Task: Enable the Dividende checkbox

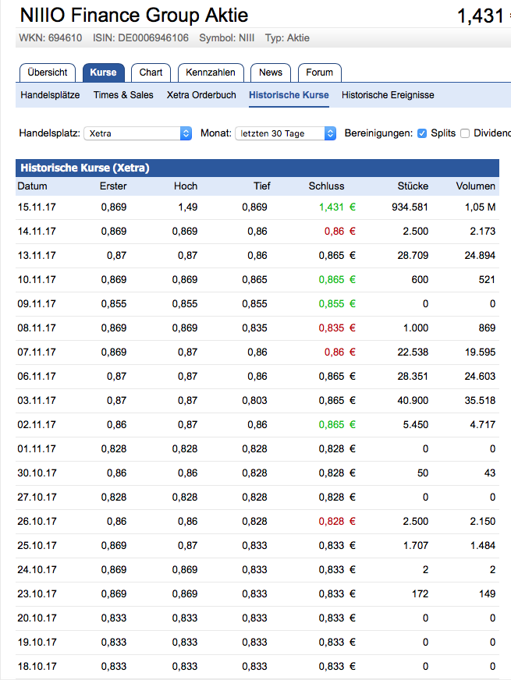Action: pyautogui.click(x=465, y=133)
